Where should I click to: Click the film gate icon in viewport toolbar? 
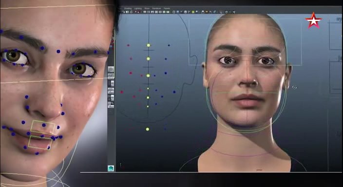(149, 12)
